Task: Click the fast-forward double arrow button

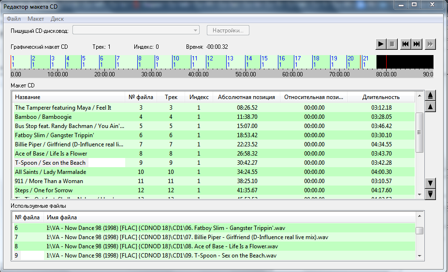Action: coord(430,44)
